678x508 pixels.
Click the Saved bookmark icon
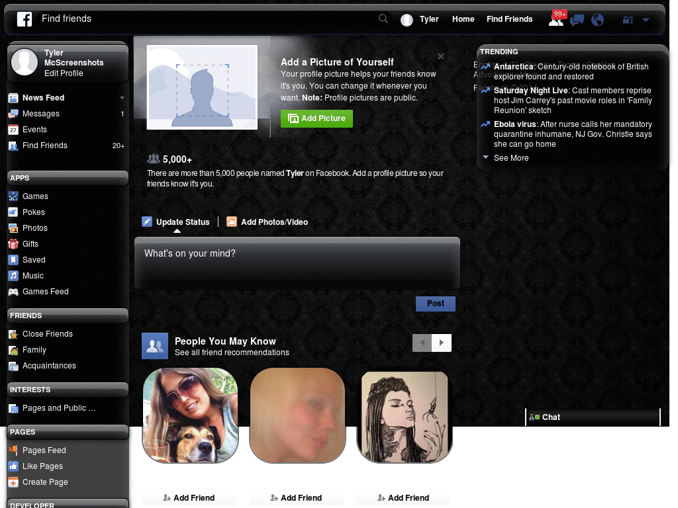(x=13, y=259)
